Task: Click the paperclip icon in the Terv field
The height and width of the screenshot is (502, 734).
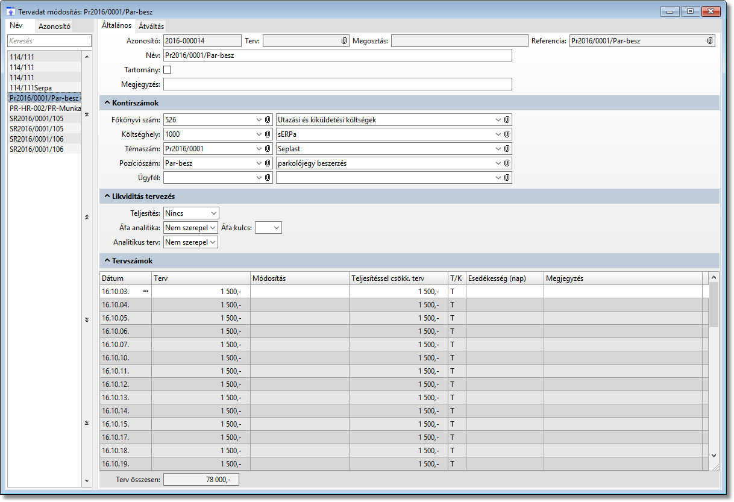Action: click(x=344, y=41)
